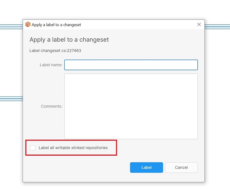Focus the Label name input field
Screen dimensions: 230x189
[131, 65]
